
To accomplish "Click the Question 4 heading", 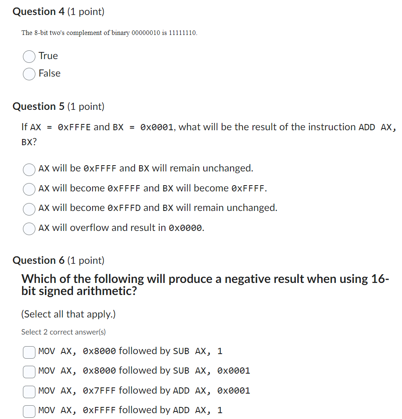I will [37, 11].
